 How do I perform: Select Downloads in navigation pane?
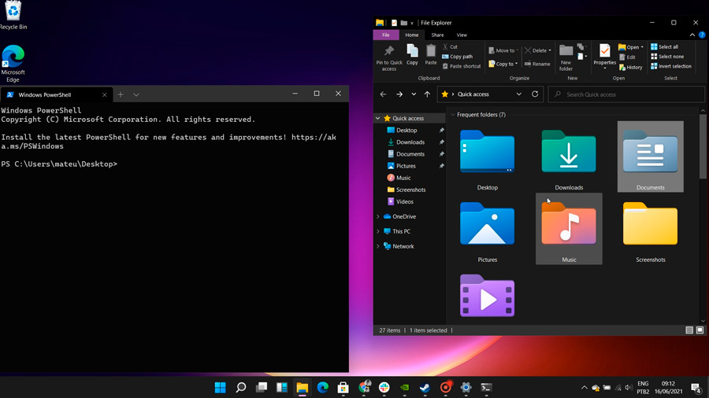[x=410, y=142]
